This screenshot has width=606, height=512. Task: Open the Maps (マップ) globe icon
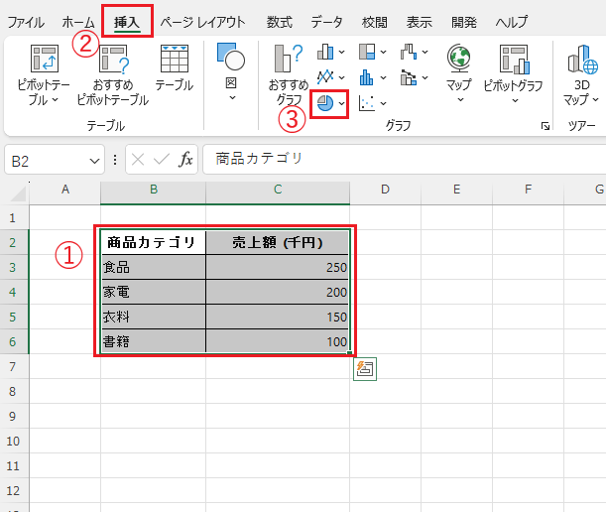459,58
